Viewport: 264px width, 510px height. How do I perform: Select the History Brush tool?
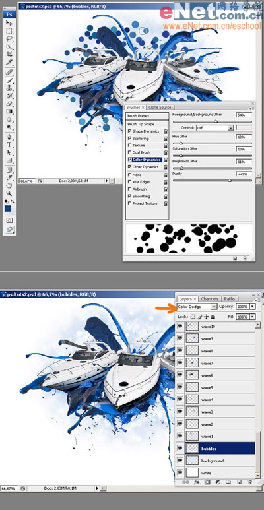[x=9, y=96]
